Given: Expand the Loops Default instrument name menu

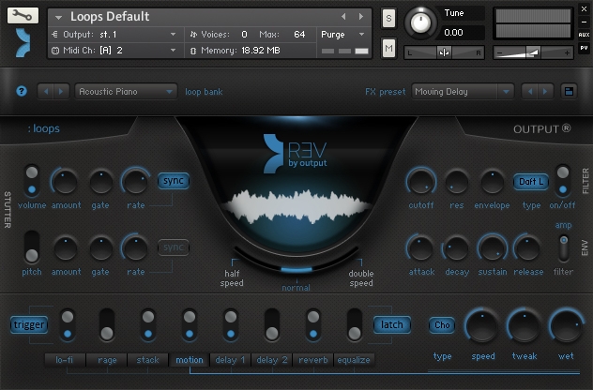Looking at the screenshot, I should coord(58,17).
